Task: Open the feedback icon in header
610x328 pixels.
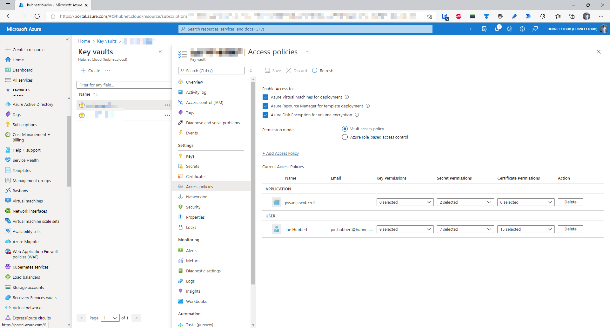Action: pyautogui.click(x=535, y=29)
